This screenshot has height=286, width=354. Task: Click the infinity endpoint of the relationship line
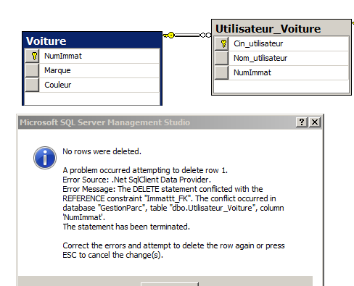click(x=205, y=35)
